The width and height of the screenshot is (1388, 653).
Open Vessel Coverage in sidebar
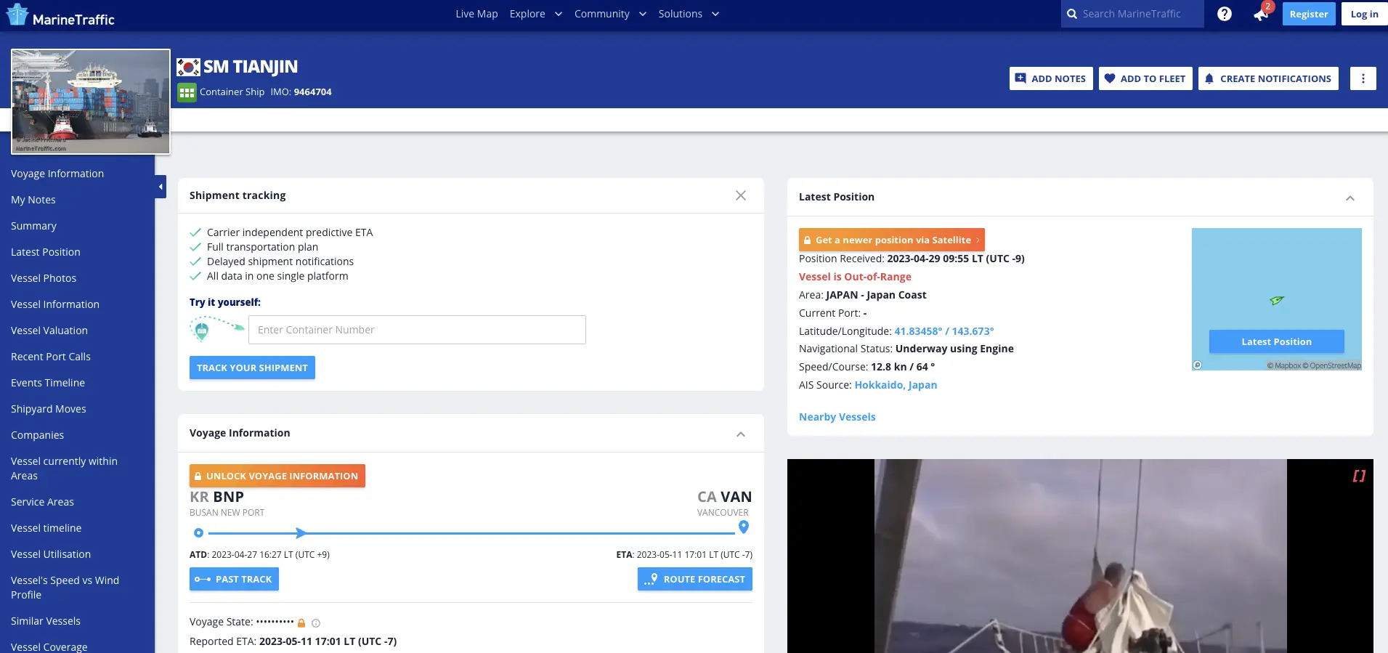click(x=49, y=646)
